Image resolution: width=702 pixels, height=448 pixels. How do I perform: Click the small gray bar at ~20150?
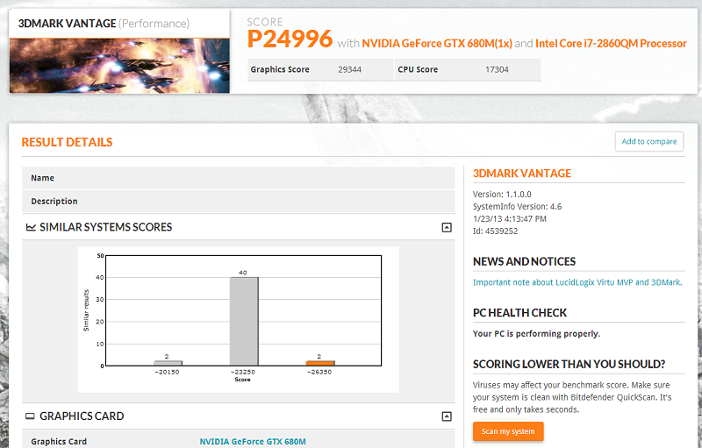tap(168, 363)
